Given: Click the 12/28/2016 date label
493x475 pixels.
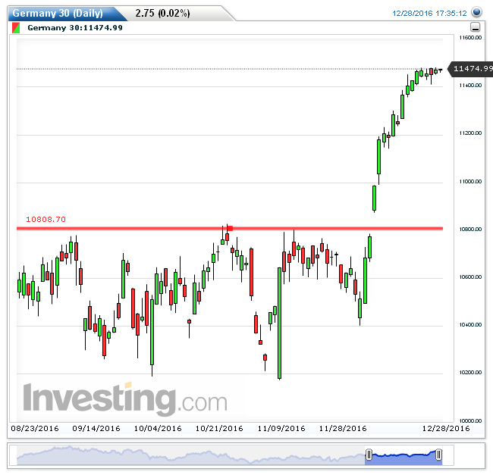Looking at the screenshot, I should point(446,429).
